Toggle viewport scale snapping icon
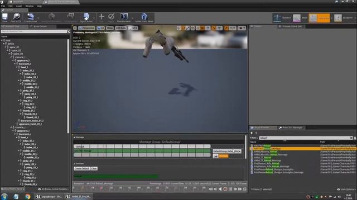This screenshot has height=200, width=357. [x=226, y=28]
